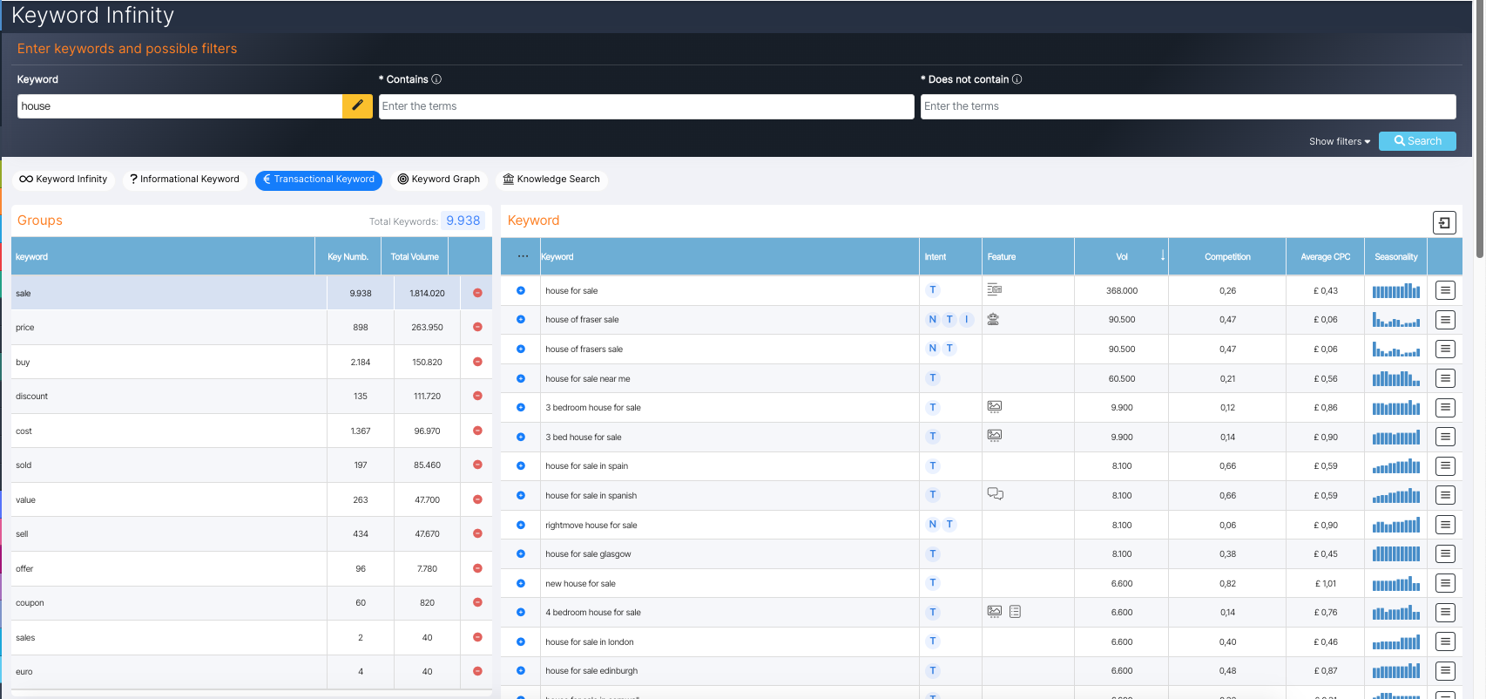Image resolution: width=1486 pixels, height=699 pixels.
Task: Add 'house for sale near me' plus icon
Action: pyautogui.click(x=521, y=378)
